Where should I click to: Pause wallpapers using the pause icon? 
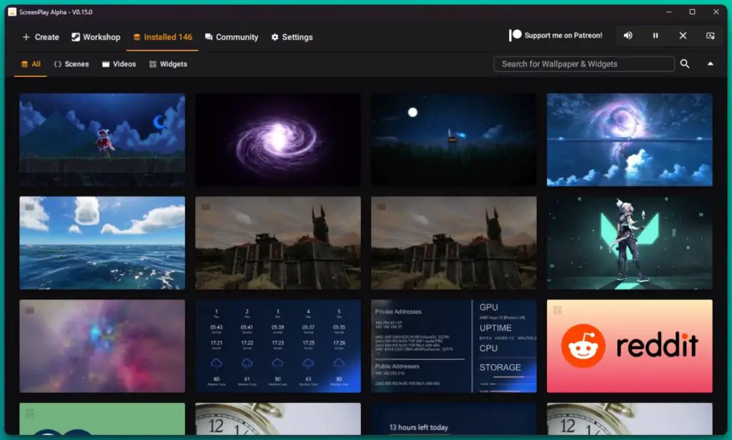656,36
